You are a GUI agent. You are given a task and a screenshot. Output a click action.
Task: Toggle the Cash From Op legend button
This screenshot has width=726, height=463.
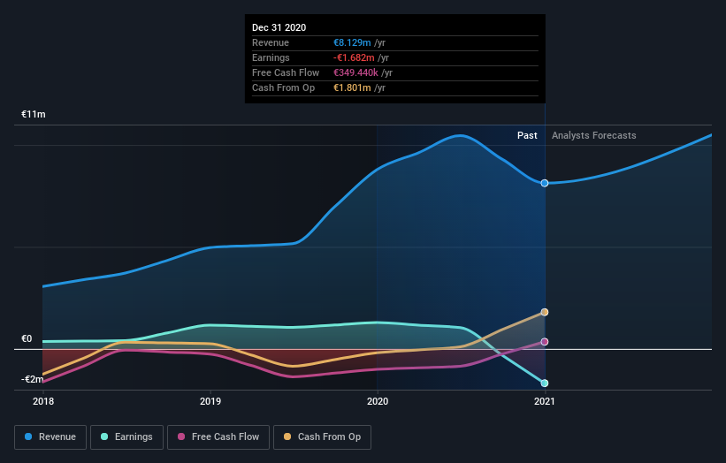tap(322, 437)
